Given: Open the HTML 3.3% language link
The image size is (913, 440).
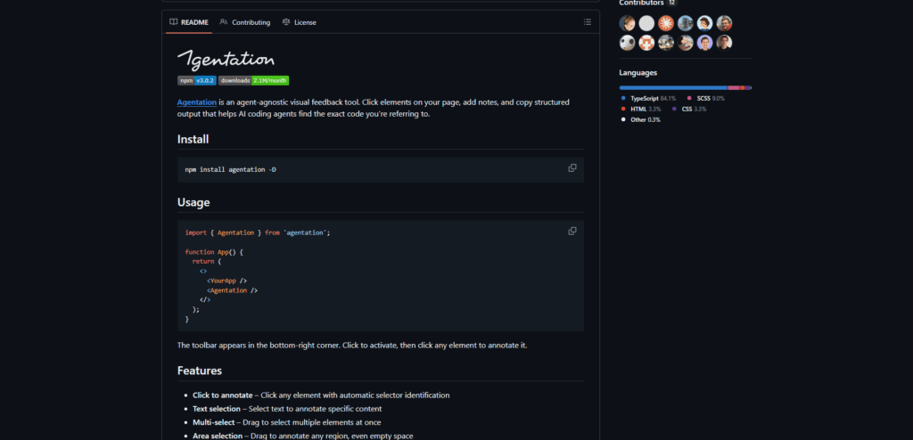Looking at the screenshot, I should click(x=641, y=109).
